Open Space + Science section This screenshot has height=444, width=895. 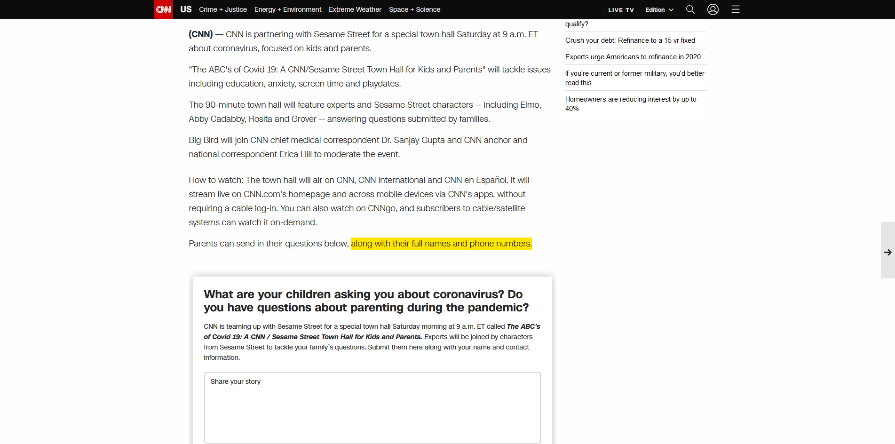pyautogui.click(x=414, y=9)
